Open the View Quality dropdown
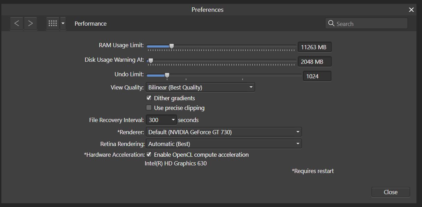The height and width of the screenshot is (207, 422). (200, 87)
